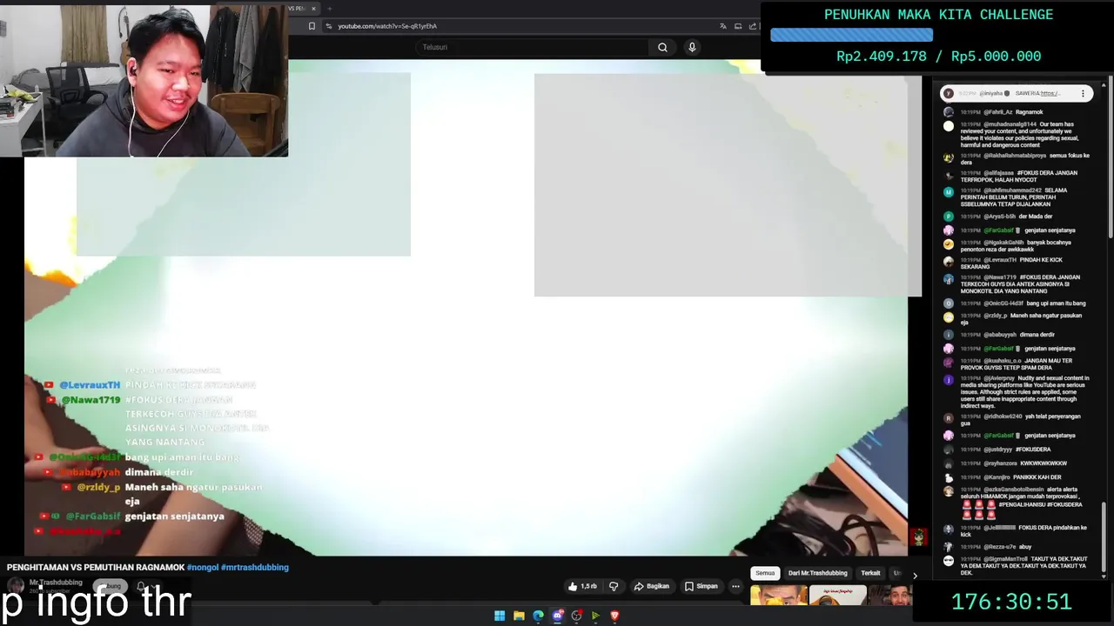This screenshot has width=1114, height=626.
Task: Click the YouTube search magnifier icon
Action: 662,47
